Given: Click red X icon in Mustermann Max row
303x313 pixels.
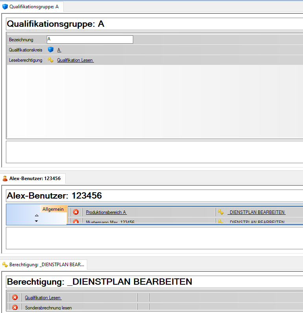Looking at the screenshot, I should [x=76, y=222].
